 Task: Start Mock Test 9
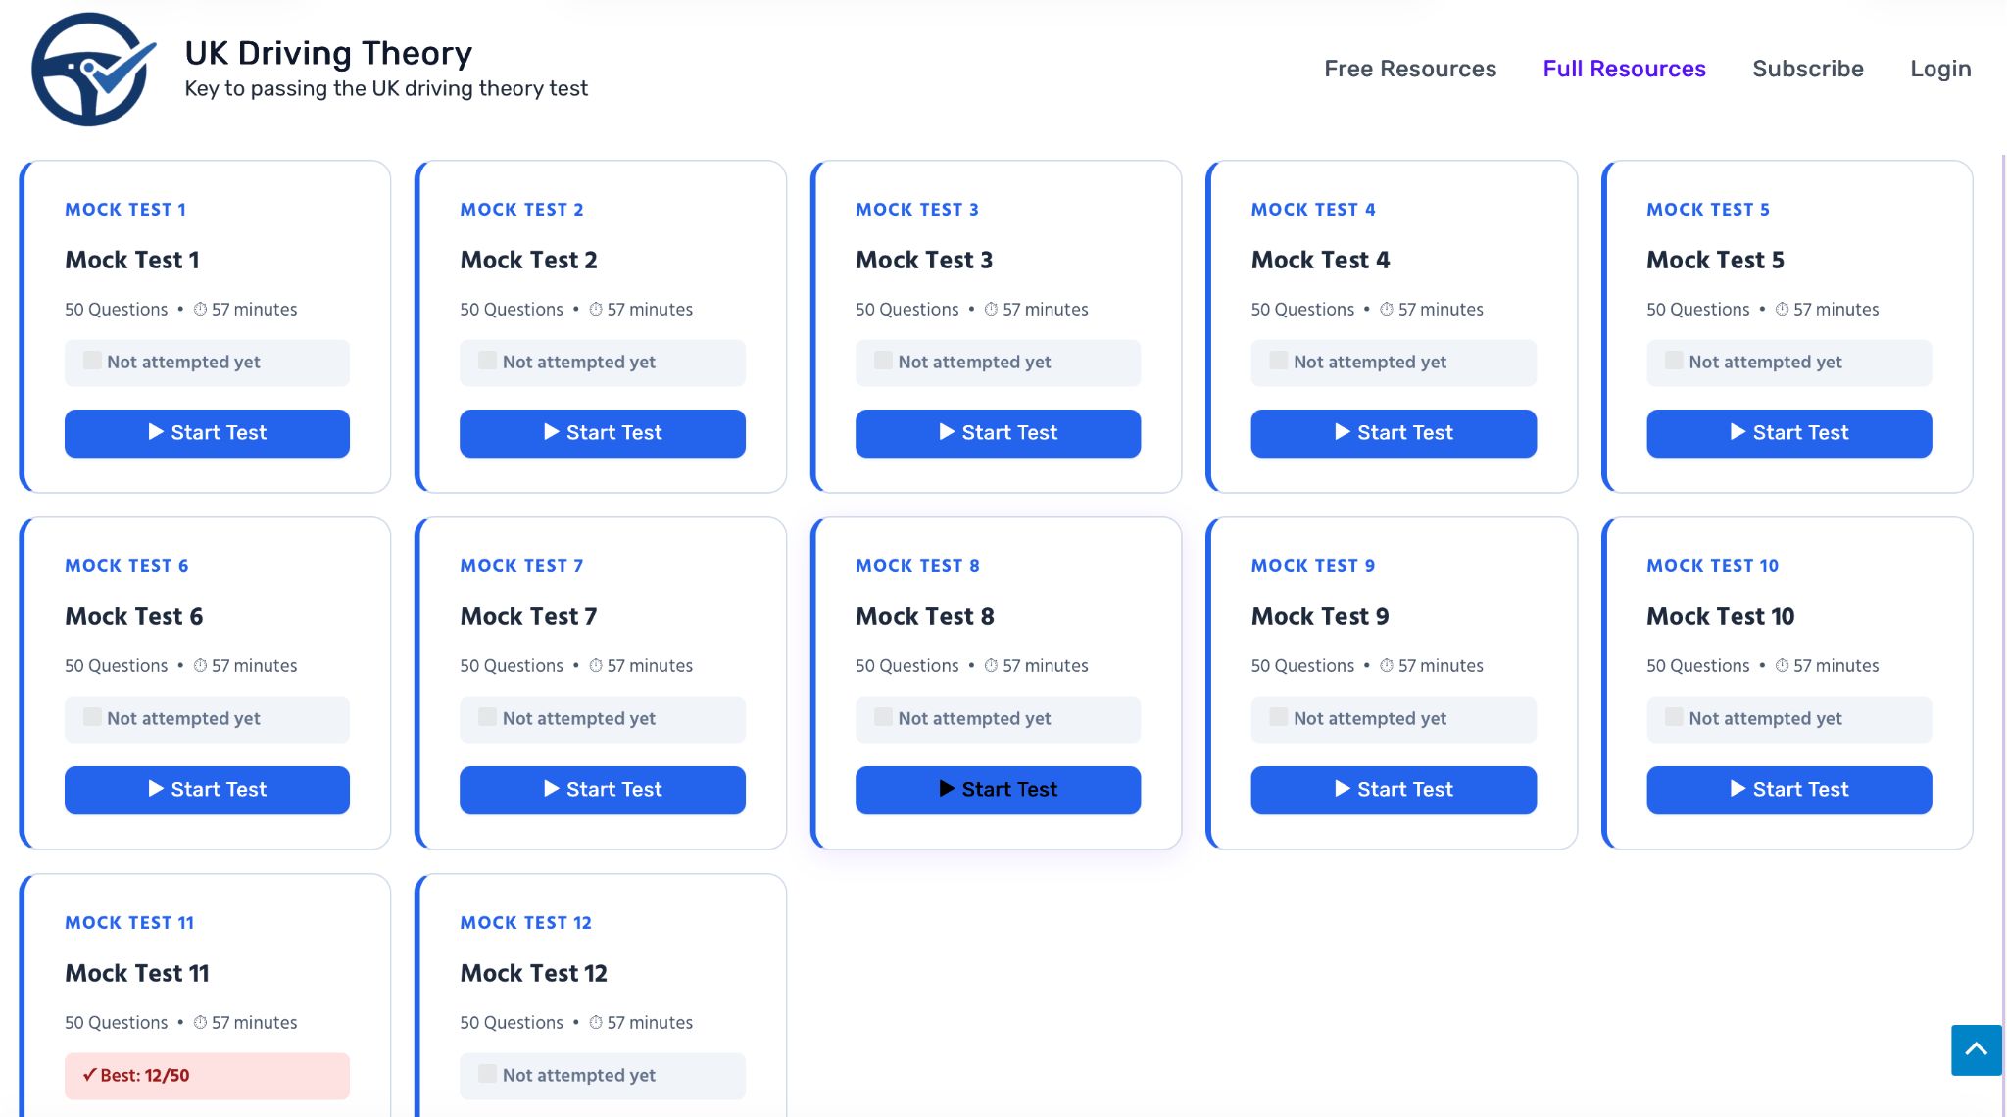1394,790
